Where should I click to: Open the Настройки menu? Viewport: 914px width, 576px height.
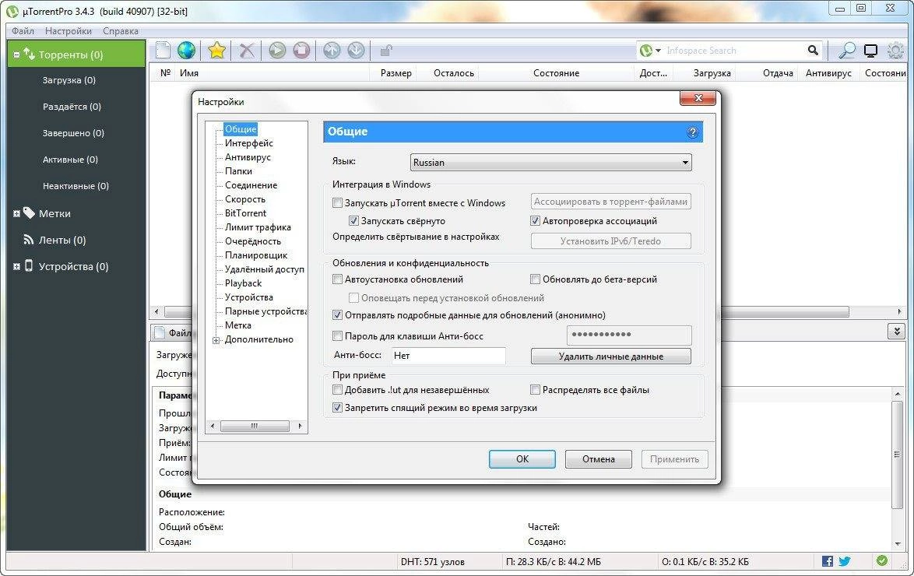(x=67, y=30)
